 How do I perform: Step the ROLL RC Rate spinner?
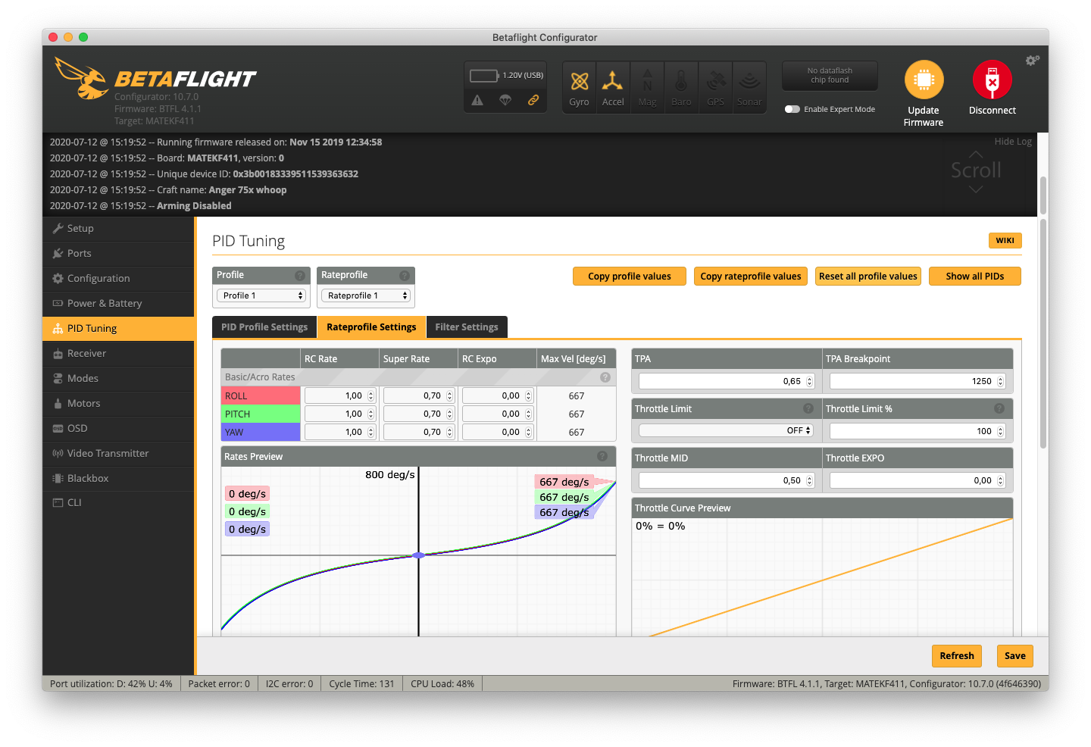(x=371, y=395)
